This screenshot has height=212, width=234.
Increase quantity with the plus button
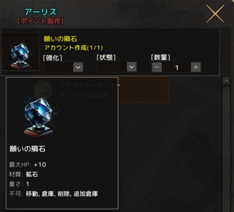(x=196, y=67)
